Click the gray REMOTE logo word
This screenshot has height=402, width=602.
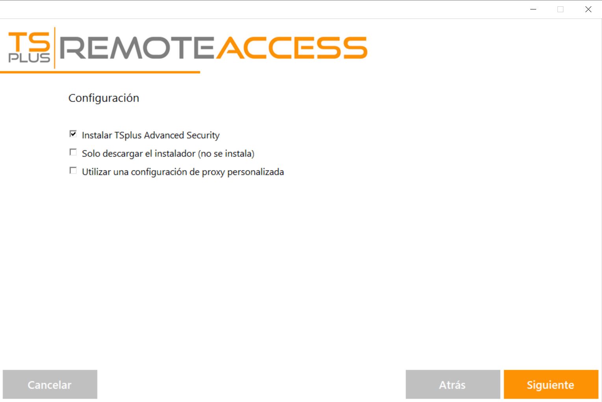(136, 48)
